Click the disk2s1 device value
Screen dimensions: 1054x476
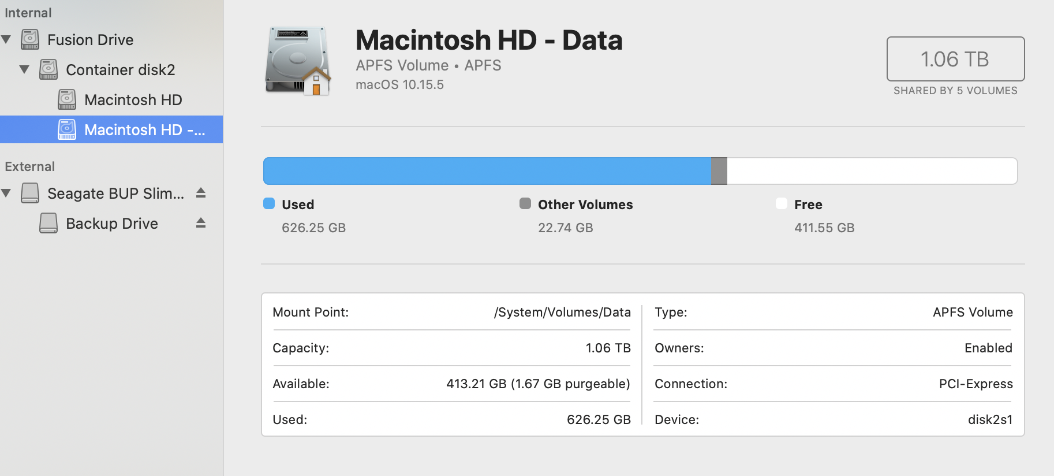990,420
